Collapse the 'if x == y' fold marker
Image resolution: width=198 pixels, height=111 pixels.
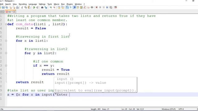tap(6, 66)
